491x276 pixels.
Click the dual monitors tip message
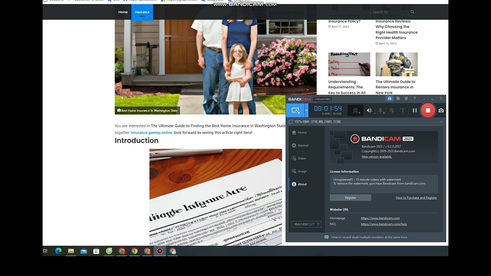[366, 237]
